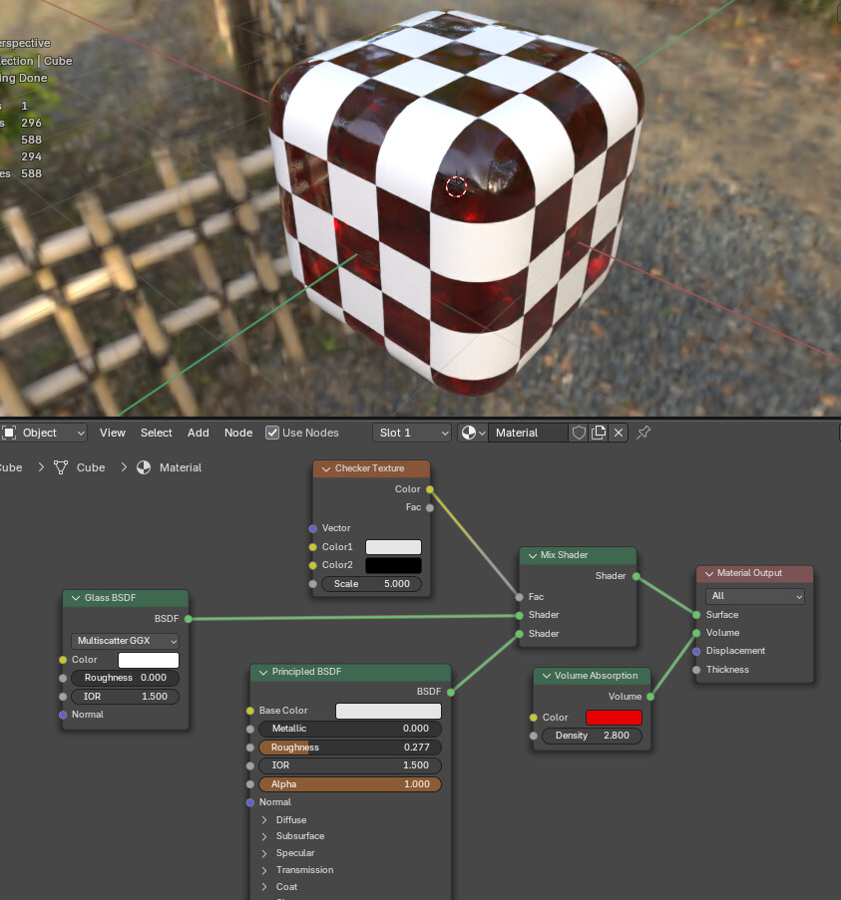This screenshot has width=841, height=900.
Task: Expand the Coat panel in Principled BSDF
Action: pyautogui.click(x=264, y=887)
